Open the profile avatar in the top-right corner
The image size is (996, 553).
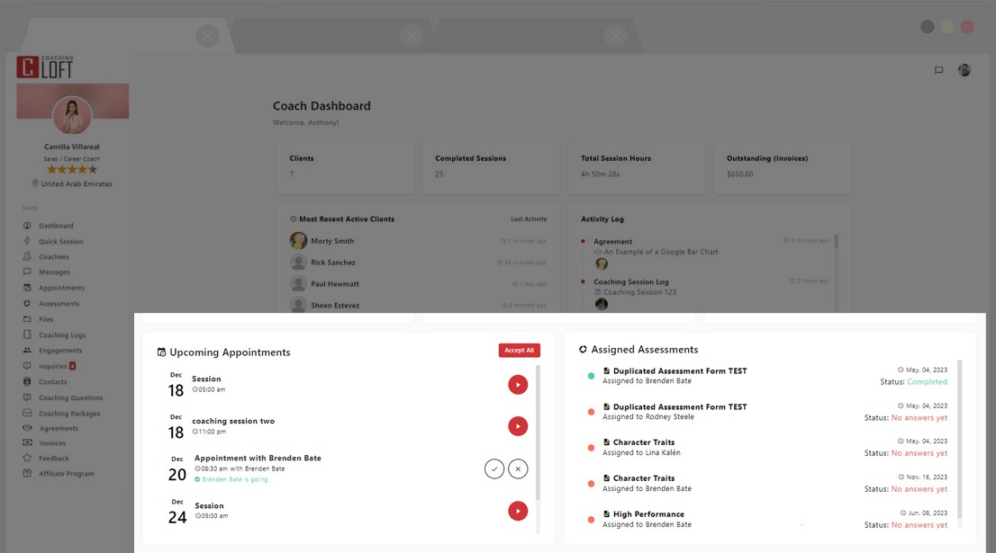coord(964,70)
